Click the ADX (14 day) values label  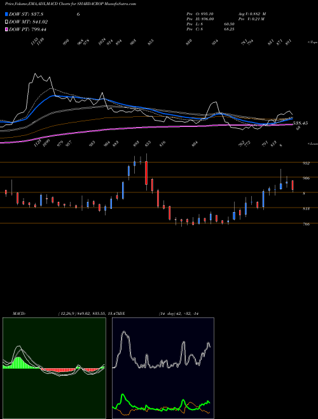(179, 314)
